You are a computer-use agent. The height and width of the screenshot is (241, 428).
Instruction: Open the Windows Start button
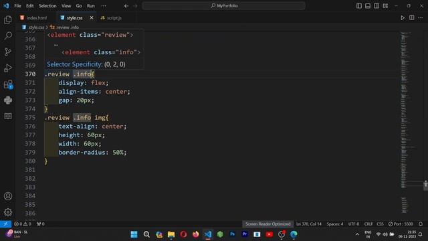134,234
